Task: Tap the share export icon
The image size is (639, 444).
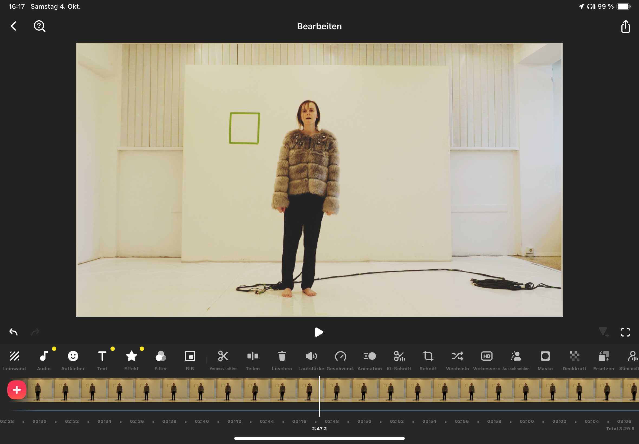Action: 625,26
